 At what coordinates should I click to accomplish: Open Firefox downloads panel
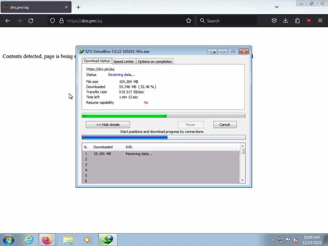click(x=285, y=21)
